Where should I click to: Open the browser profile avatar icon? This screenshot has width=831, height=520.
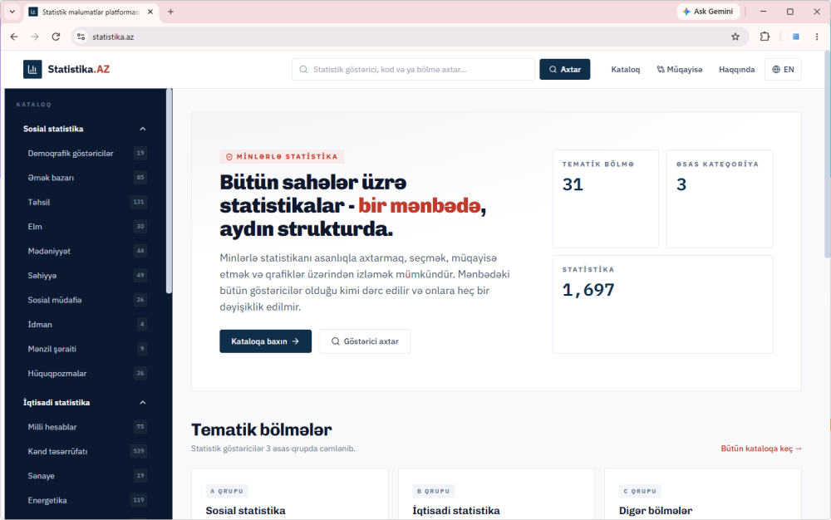pos(795,37)
